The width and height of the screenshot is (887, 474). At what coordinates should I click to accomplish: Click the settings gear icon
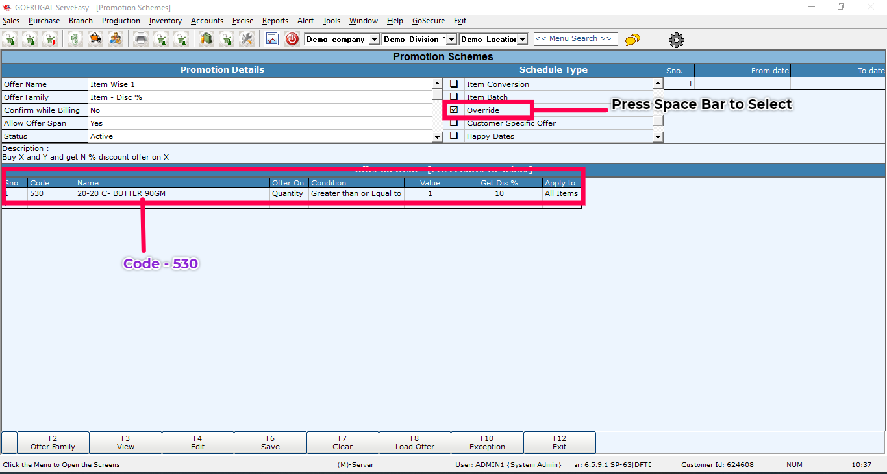pyautogui.click(x=677, y=40)
